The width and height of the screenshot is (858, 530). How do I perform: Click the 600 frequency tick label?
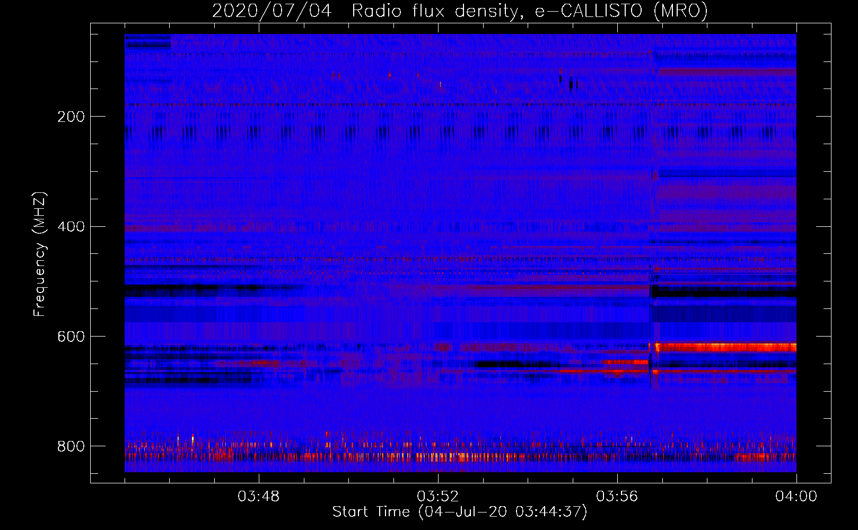71,337
